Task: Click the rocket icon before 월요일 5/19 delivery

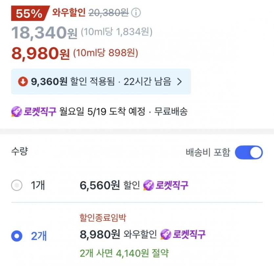Action: (16, 112)
